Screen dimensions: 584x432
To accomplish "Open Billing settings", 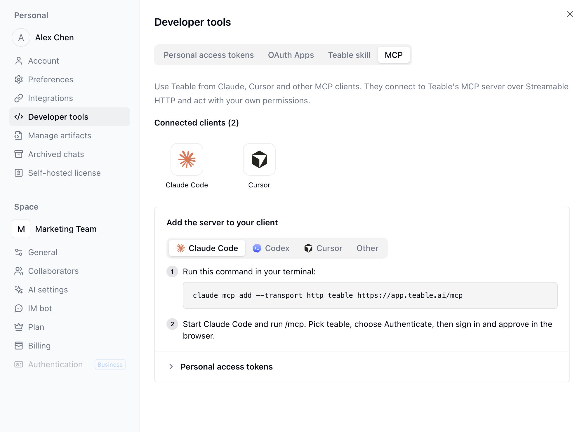I will point(70,346).
